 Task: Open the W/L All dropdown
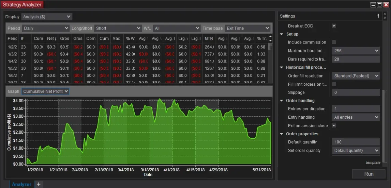177,28
